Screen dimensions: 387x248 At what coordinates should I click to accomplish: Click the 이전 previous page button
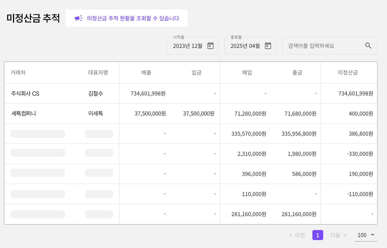point(297,235)
